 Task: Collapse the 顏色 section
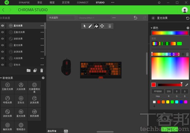[x=151, y=28]
